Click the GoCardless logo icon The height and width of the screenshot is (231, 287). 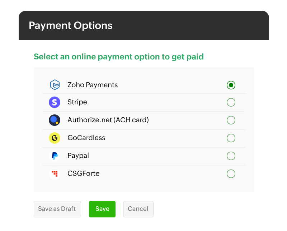(55, 138)
